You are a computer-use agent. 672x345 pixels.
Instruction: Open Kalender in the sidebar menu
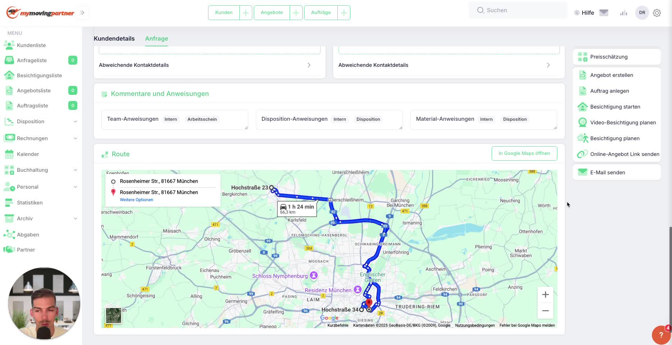click(28, 154)
